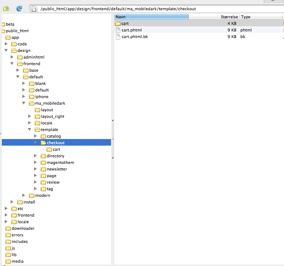
Task: Sort the file list by Navn column
Action: pyautogui.click(x=151, y=17)
